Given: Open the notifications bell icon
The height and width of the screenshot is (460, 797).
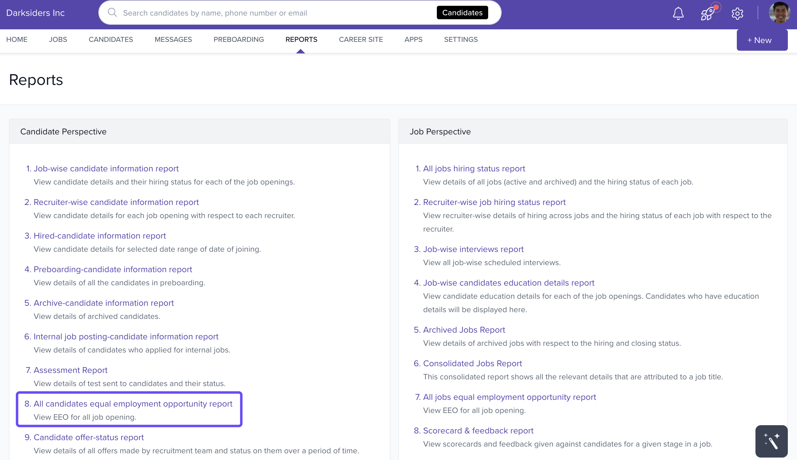Looking at the screenshot, I should tap(678, 13).
